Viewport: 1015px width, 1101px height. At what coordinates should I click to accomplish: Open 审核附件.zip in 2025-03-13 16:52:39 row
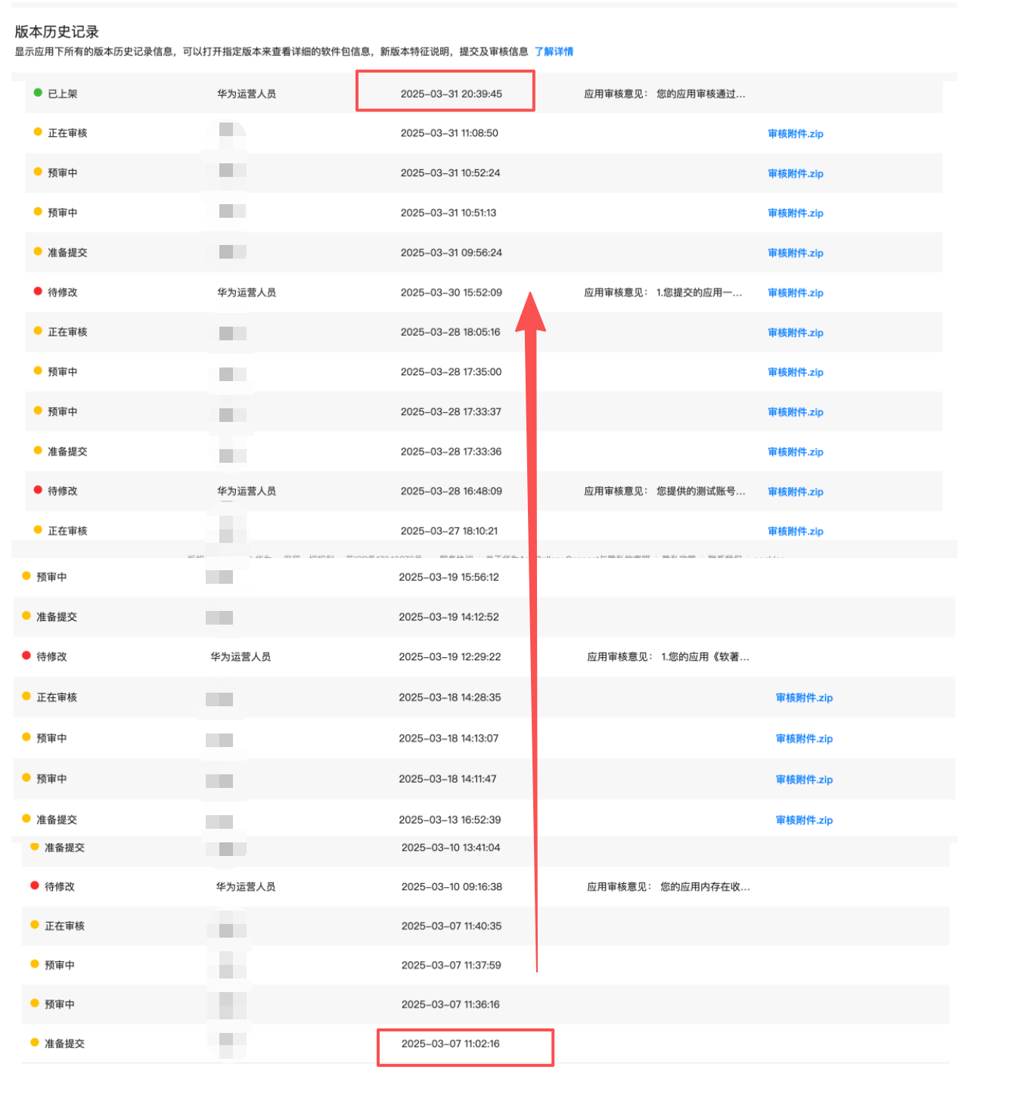pyautogui.click(x=804, y=820)
